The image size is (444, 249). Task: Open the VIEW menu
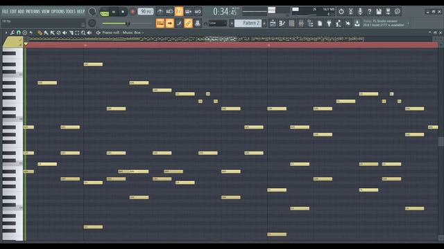[46, 12]
